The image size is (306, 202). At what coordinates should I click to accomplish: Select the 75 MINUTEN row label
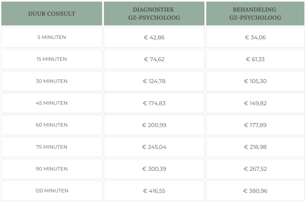point(52,147)
